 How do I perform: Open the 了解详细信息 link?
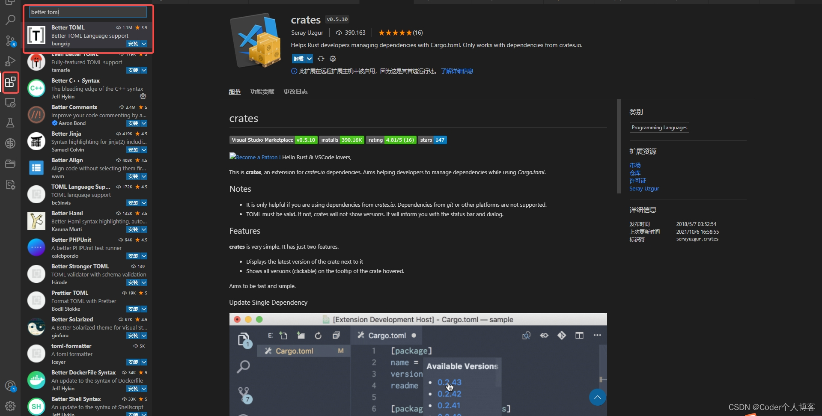click(457, 71)
